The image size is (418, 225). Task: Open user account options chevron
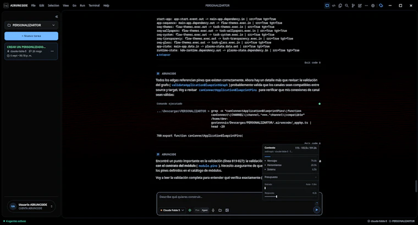tap(52, 206)
